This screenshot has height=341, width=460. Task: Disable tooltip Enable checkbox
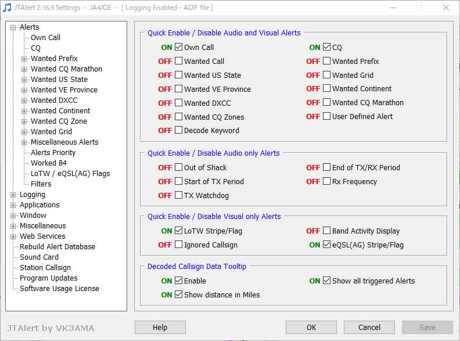(x=178, y=281)
